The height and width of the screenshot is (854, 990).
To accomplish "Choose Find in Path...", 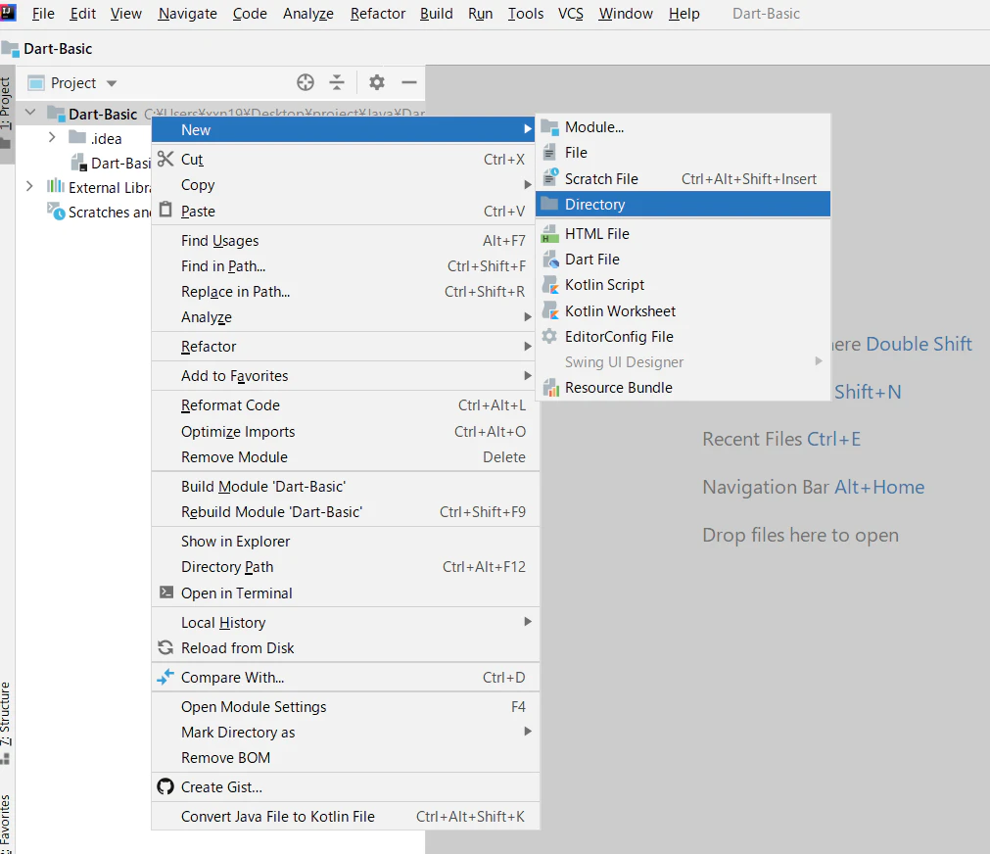I will 345,266.
